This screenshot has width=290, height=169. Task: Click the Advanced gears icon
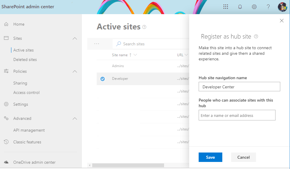[6, 118]
